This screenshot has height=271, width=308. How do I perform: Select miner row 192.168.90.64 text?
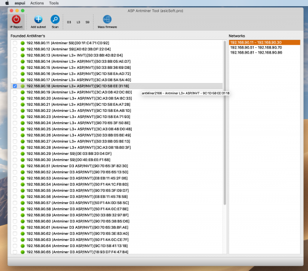click(77, 246)
